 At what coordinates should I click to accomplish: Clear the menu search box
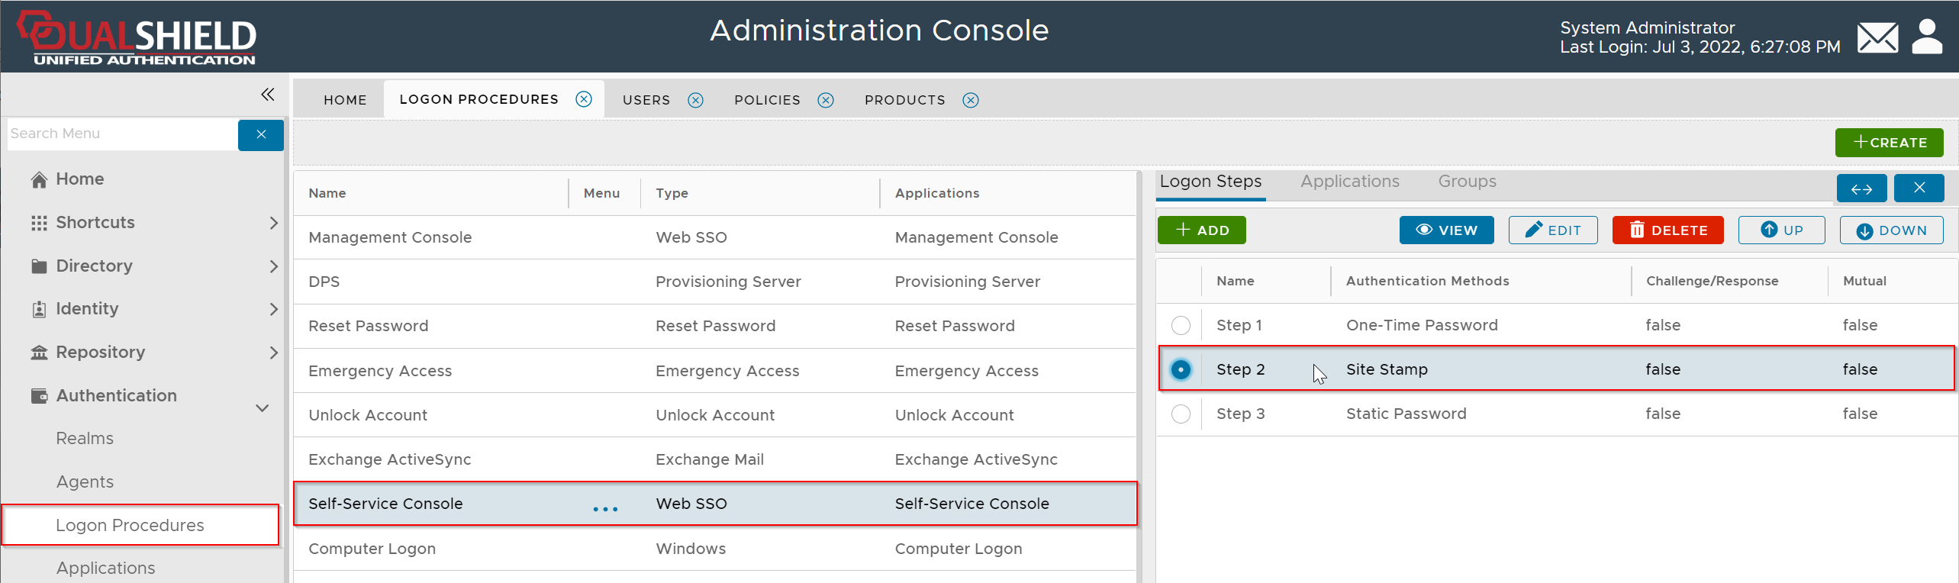[x=261, y=135]
